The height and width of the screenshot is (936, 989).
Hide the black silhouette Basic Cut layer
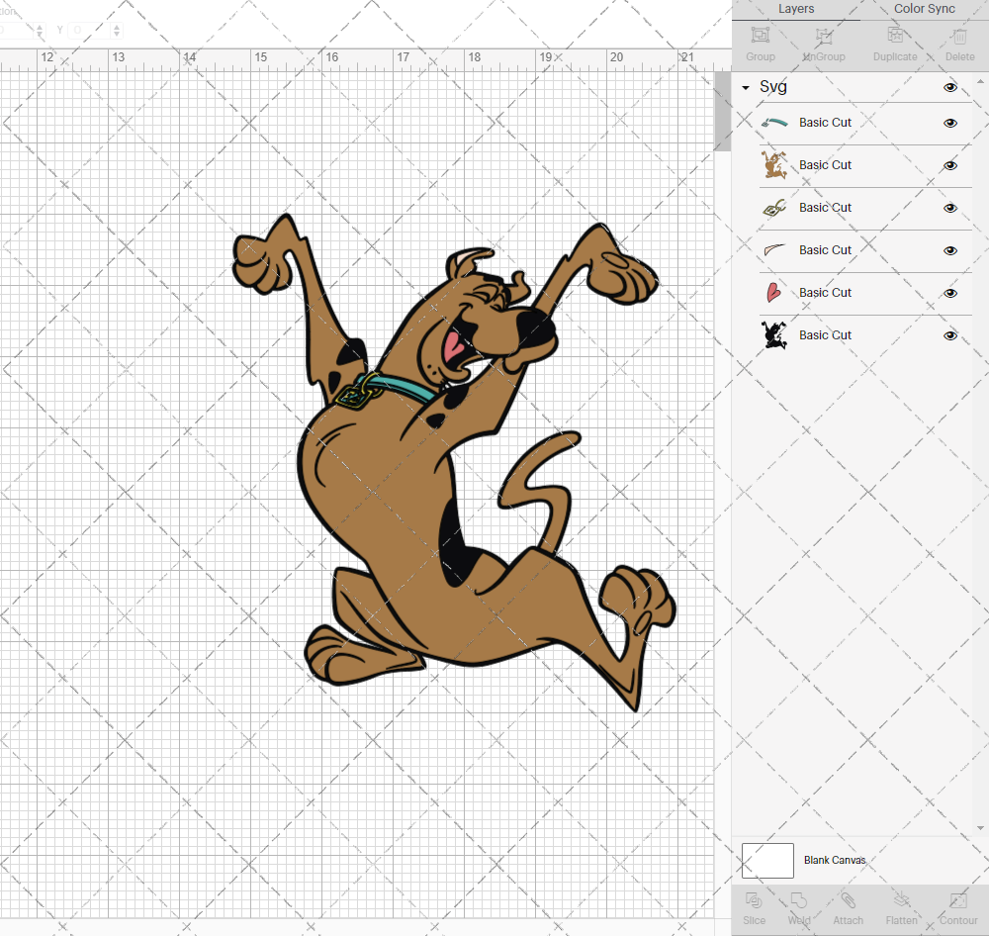click(949, 335)
